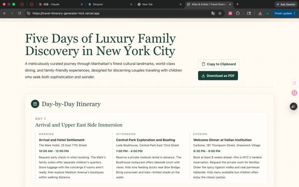Click Copy to Clipboard button
Image resolution: width=299 pixels, height=187 pixels.
219,64
